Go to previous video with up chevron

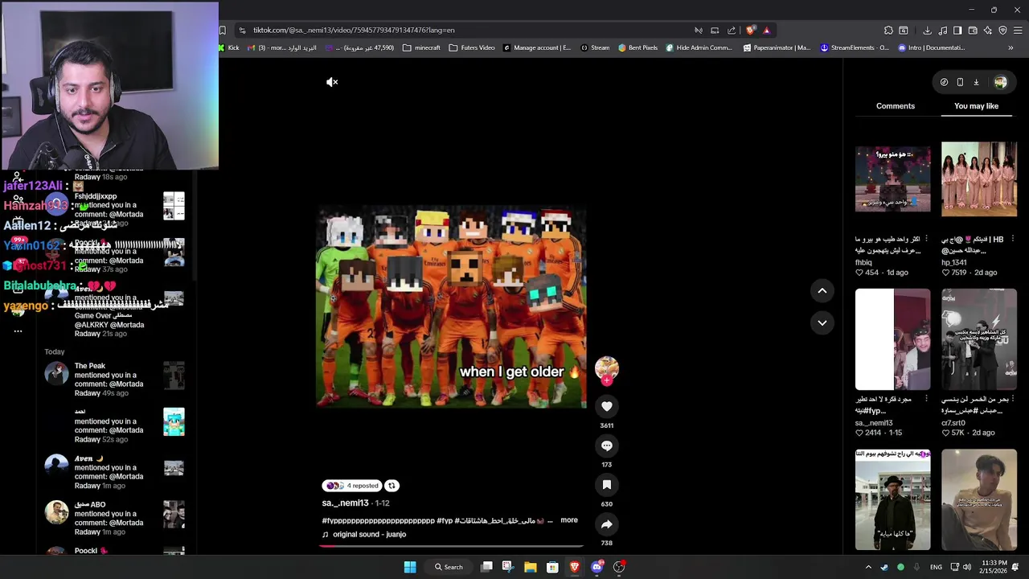pos(822,290)
